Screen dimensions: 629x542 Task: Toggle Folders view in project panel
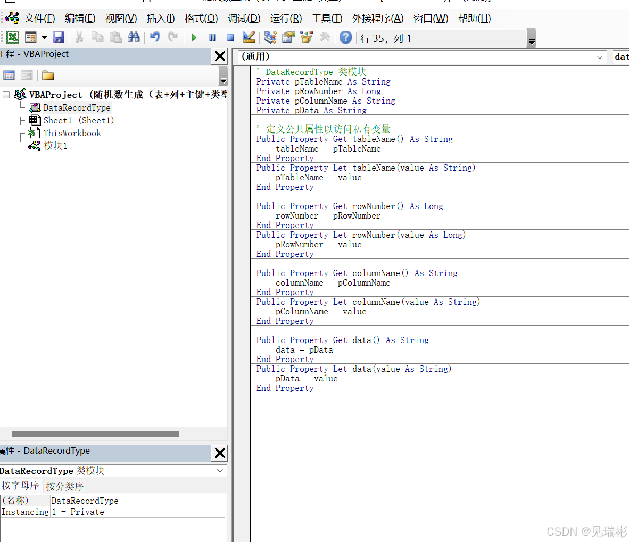[48, 76]
